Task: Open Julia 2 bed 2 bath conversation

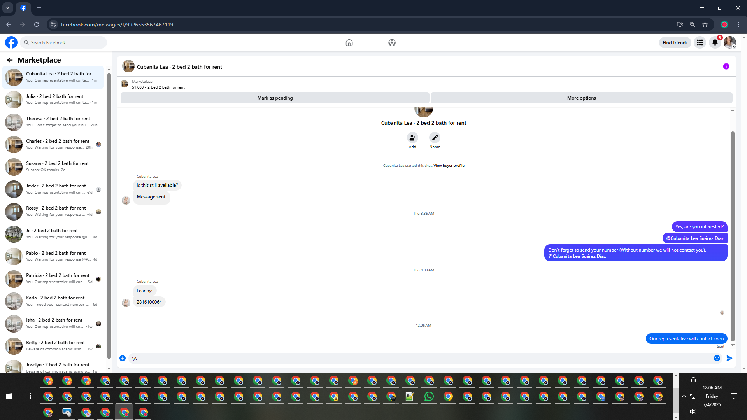Action: click(54, 100)
